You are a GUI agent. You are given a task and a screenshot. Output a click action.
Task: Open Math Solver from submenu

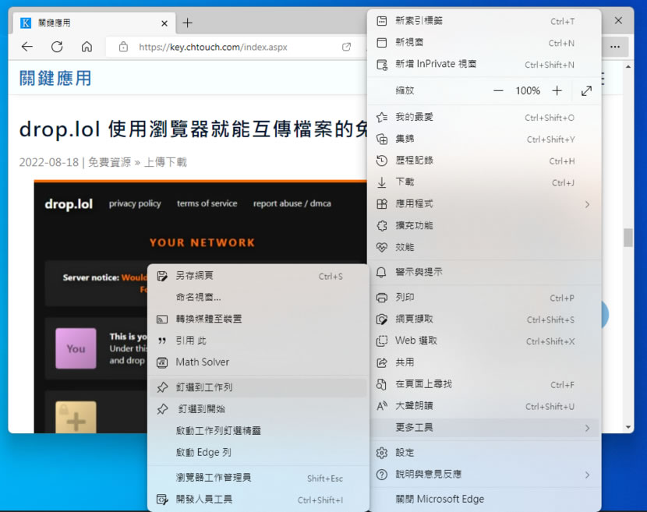[258, 362]
